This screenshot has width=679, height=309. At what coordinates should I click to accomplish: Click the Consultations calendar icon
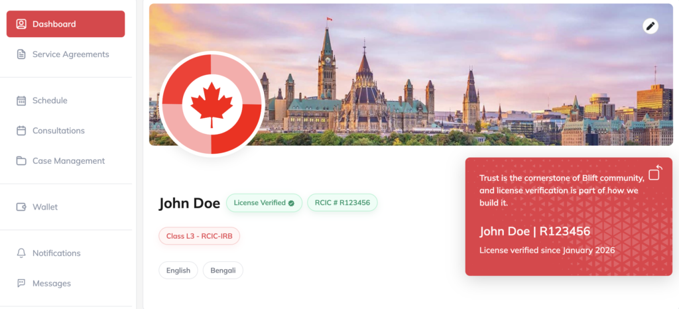(x=21, y=131)
